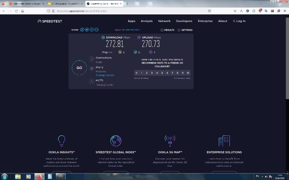This screenshot has height=180, width=289.
Task: Share result on Facebook icon
Action: coord(92,29)
